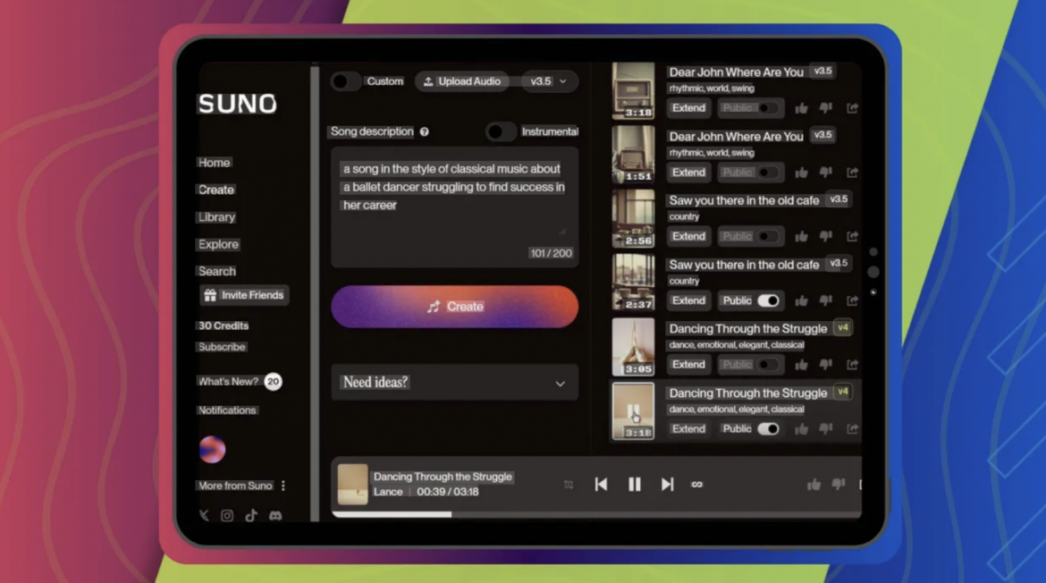Enable the Custom mode toggle

[346, 81]
